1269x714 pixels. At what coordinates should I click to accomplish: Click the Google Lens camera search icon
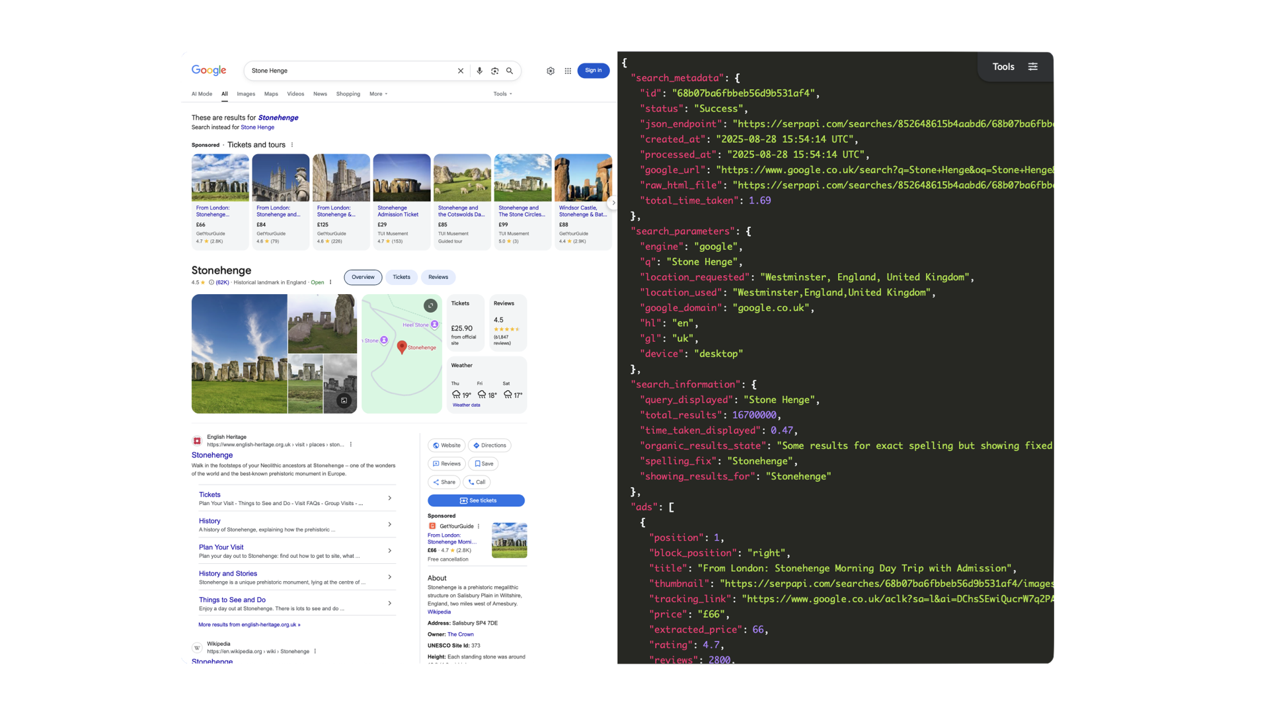pyautogui.click(x=494, y=71)
